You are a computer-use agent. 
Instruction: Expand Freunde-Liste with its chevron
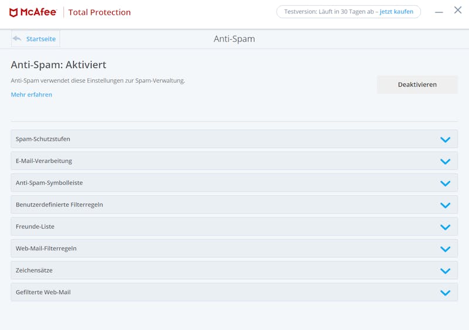click(x=445, y=227)
